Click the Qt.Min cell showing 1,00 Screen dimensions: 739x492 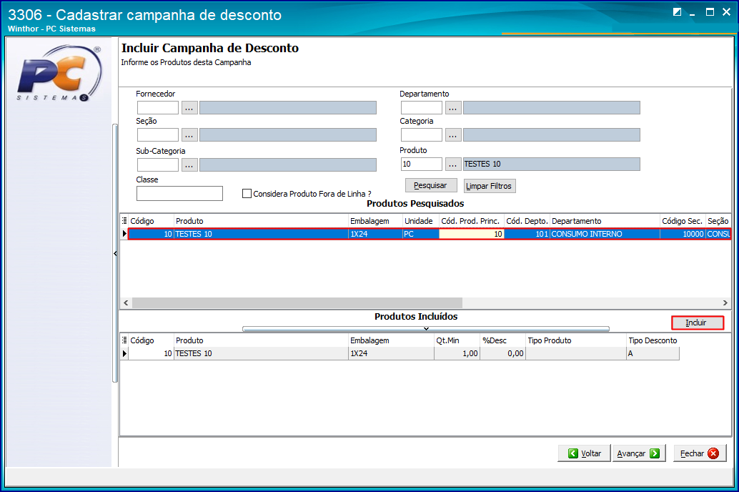(457, 353)
